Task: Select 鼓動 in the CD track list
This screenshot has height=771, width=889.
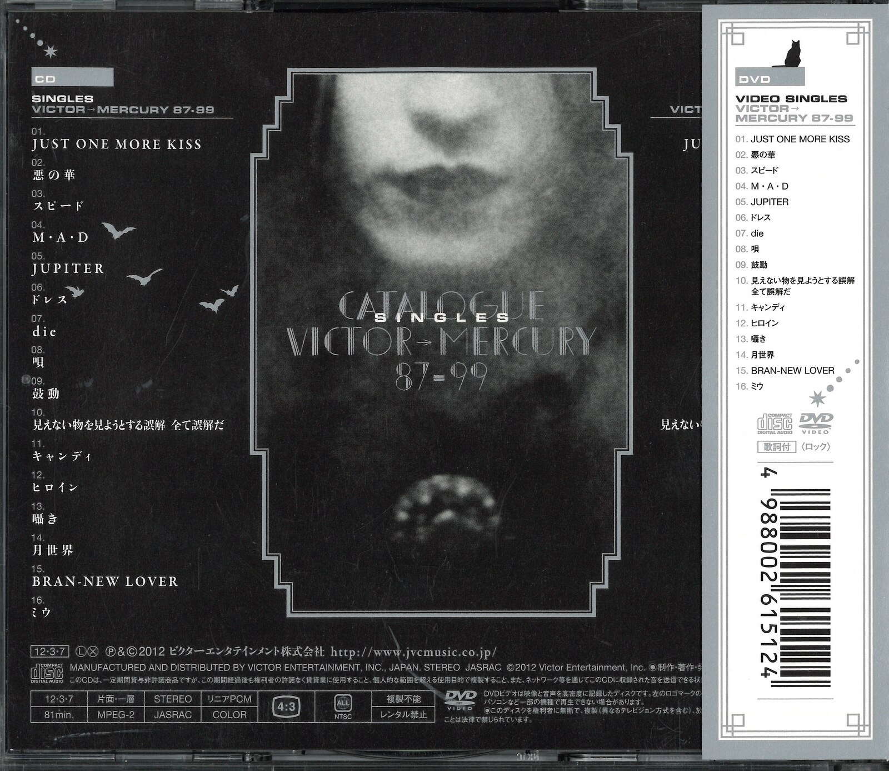Action: pos(46,394)
